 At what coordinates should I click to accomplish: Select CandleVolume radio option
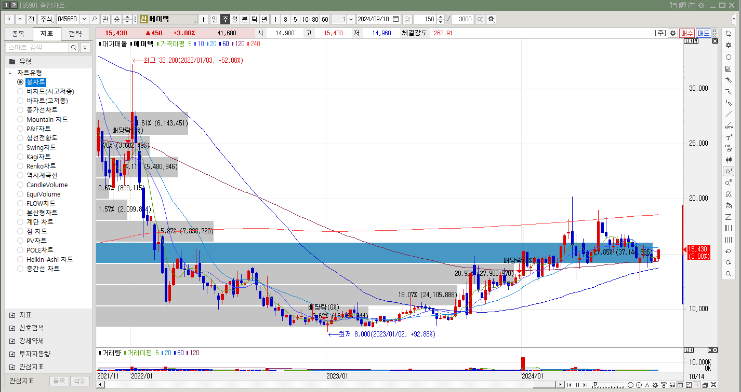(20, 185)
